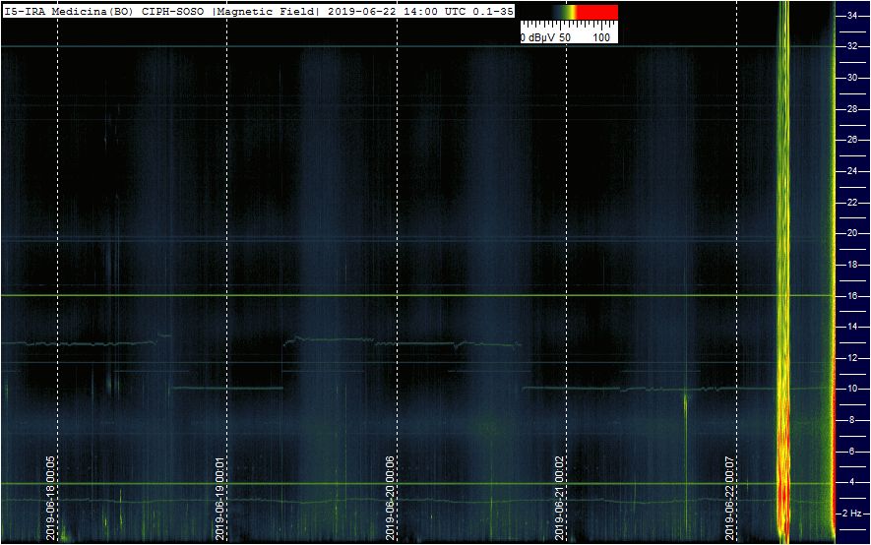Image resolution: width=871 pixels, height=545 pixels.
Task: Click the 2019-06-20 00:06 time marker
Action: click(390, 498)
